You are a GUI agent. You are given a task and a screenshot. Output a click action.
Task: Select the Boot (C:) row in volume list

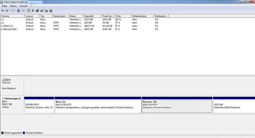(8, 26)
